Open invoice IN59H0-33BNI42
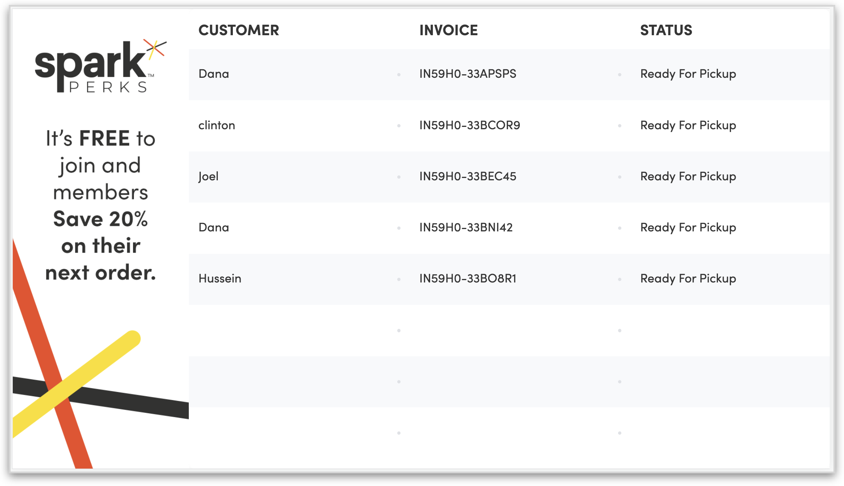The height and width of the screenshot is (486, 844). click(466, 228)
